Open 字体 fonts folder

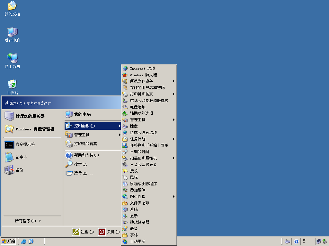(x=149, y=235)
